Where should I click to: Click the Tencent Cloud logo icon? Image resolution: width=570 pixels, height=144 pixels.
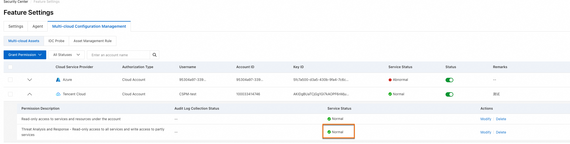point(58,94)
